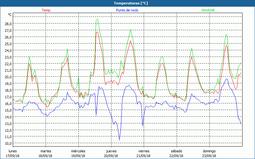Select the green Windchill legend label
The image size is (255, 159).
pos(208,10)
